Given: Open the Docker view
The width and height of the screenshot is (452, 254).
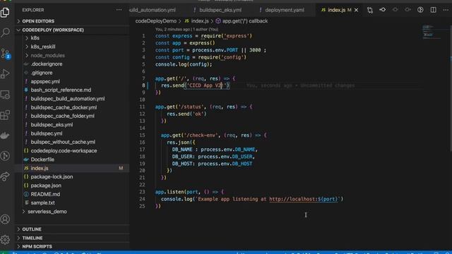Looking at the screenshot, I should (x=5, y=135).
